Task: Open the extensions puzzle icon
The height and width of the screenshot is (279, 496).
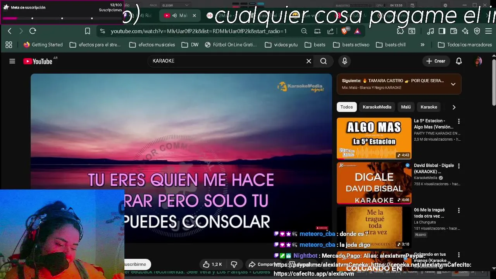Action: 400,31
